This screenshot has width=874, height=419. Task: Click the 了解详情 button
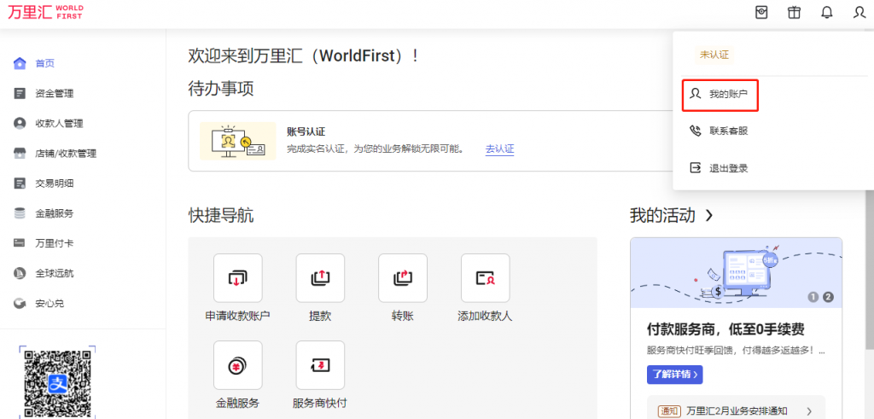674,374
